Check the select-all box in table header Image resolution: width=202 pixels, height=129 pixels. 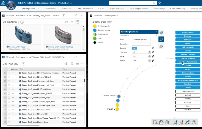coord(9,69)
